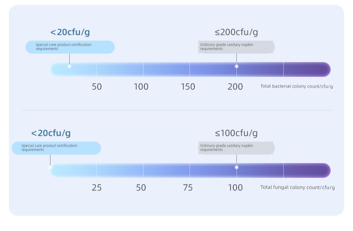Click the 50 tick label on bacterial scale

(x=97, y=87)
